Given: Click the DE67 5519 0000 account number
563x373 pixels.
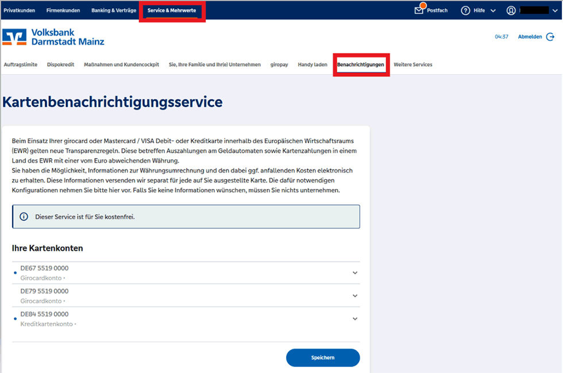Looking at the screenshot, I should (45, 268).
